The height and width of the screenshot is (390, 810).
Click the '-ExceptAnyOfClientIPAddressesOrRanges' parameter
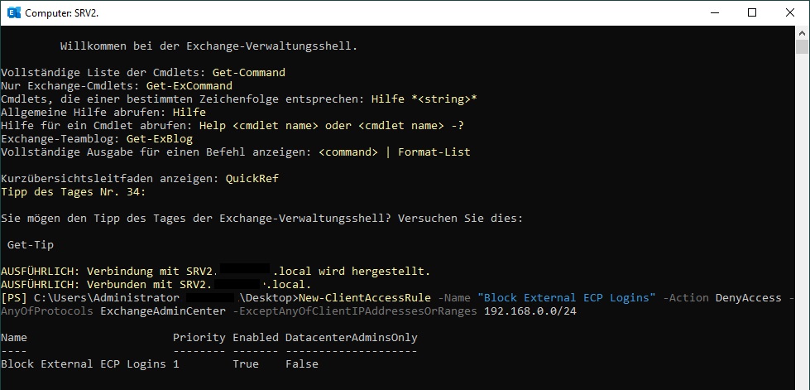(354, 311)
